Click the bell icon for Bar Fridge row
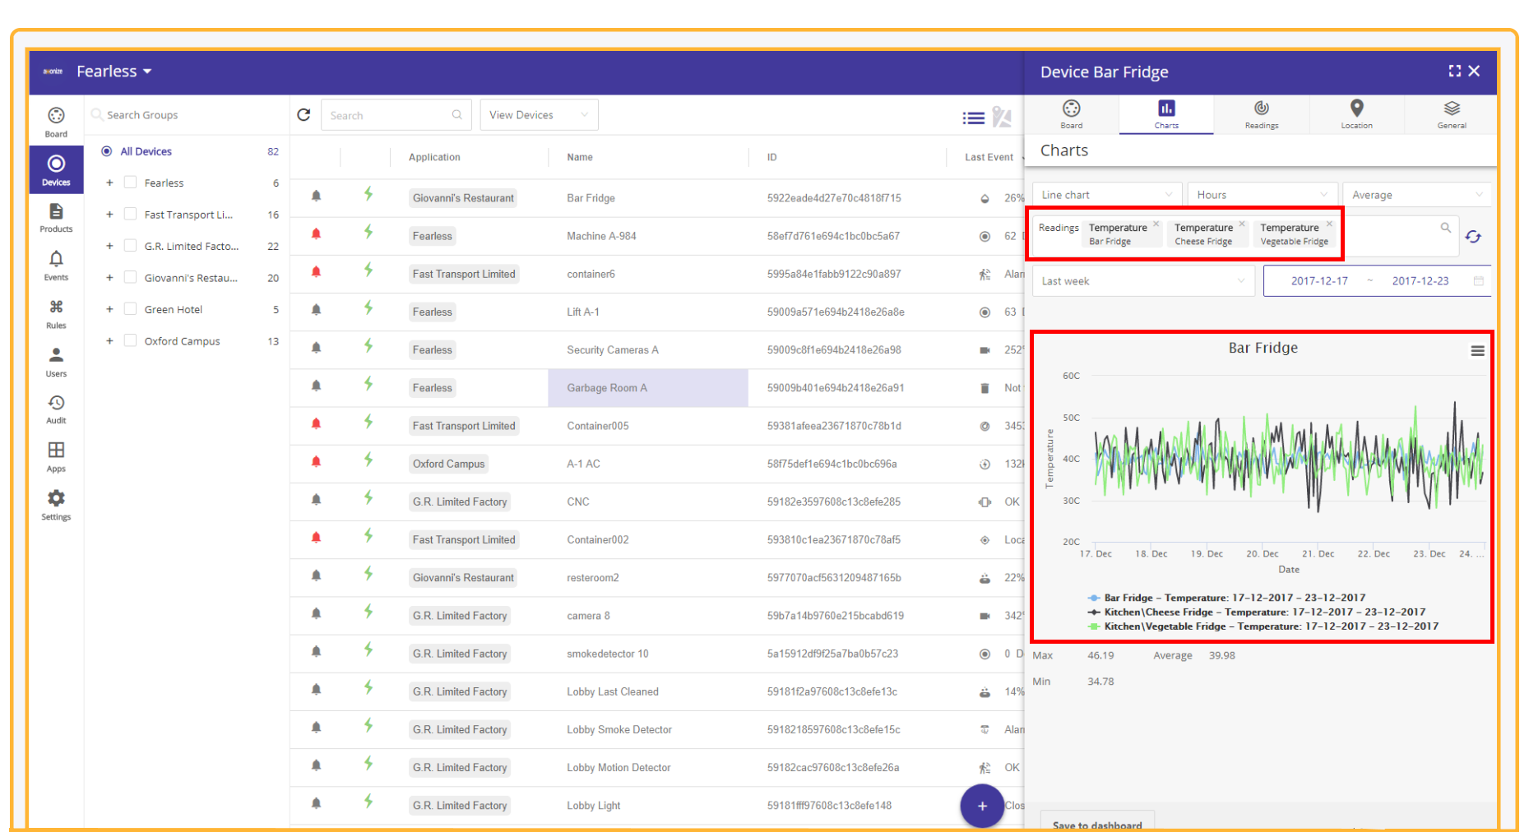 click(x=316, y=196)
